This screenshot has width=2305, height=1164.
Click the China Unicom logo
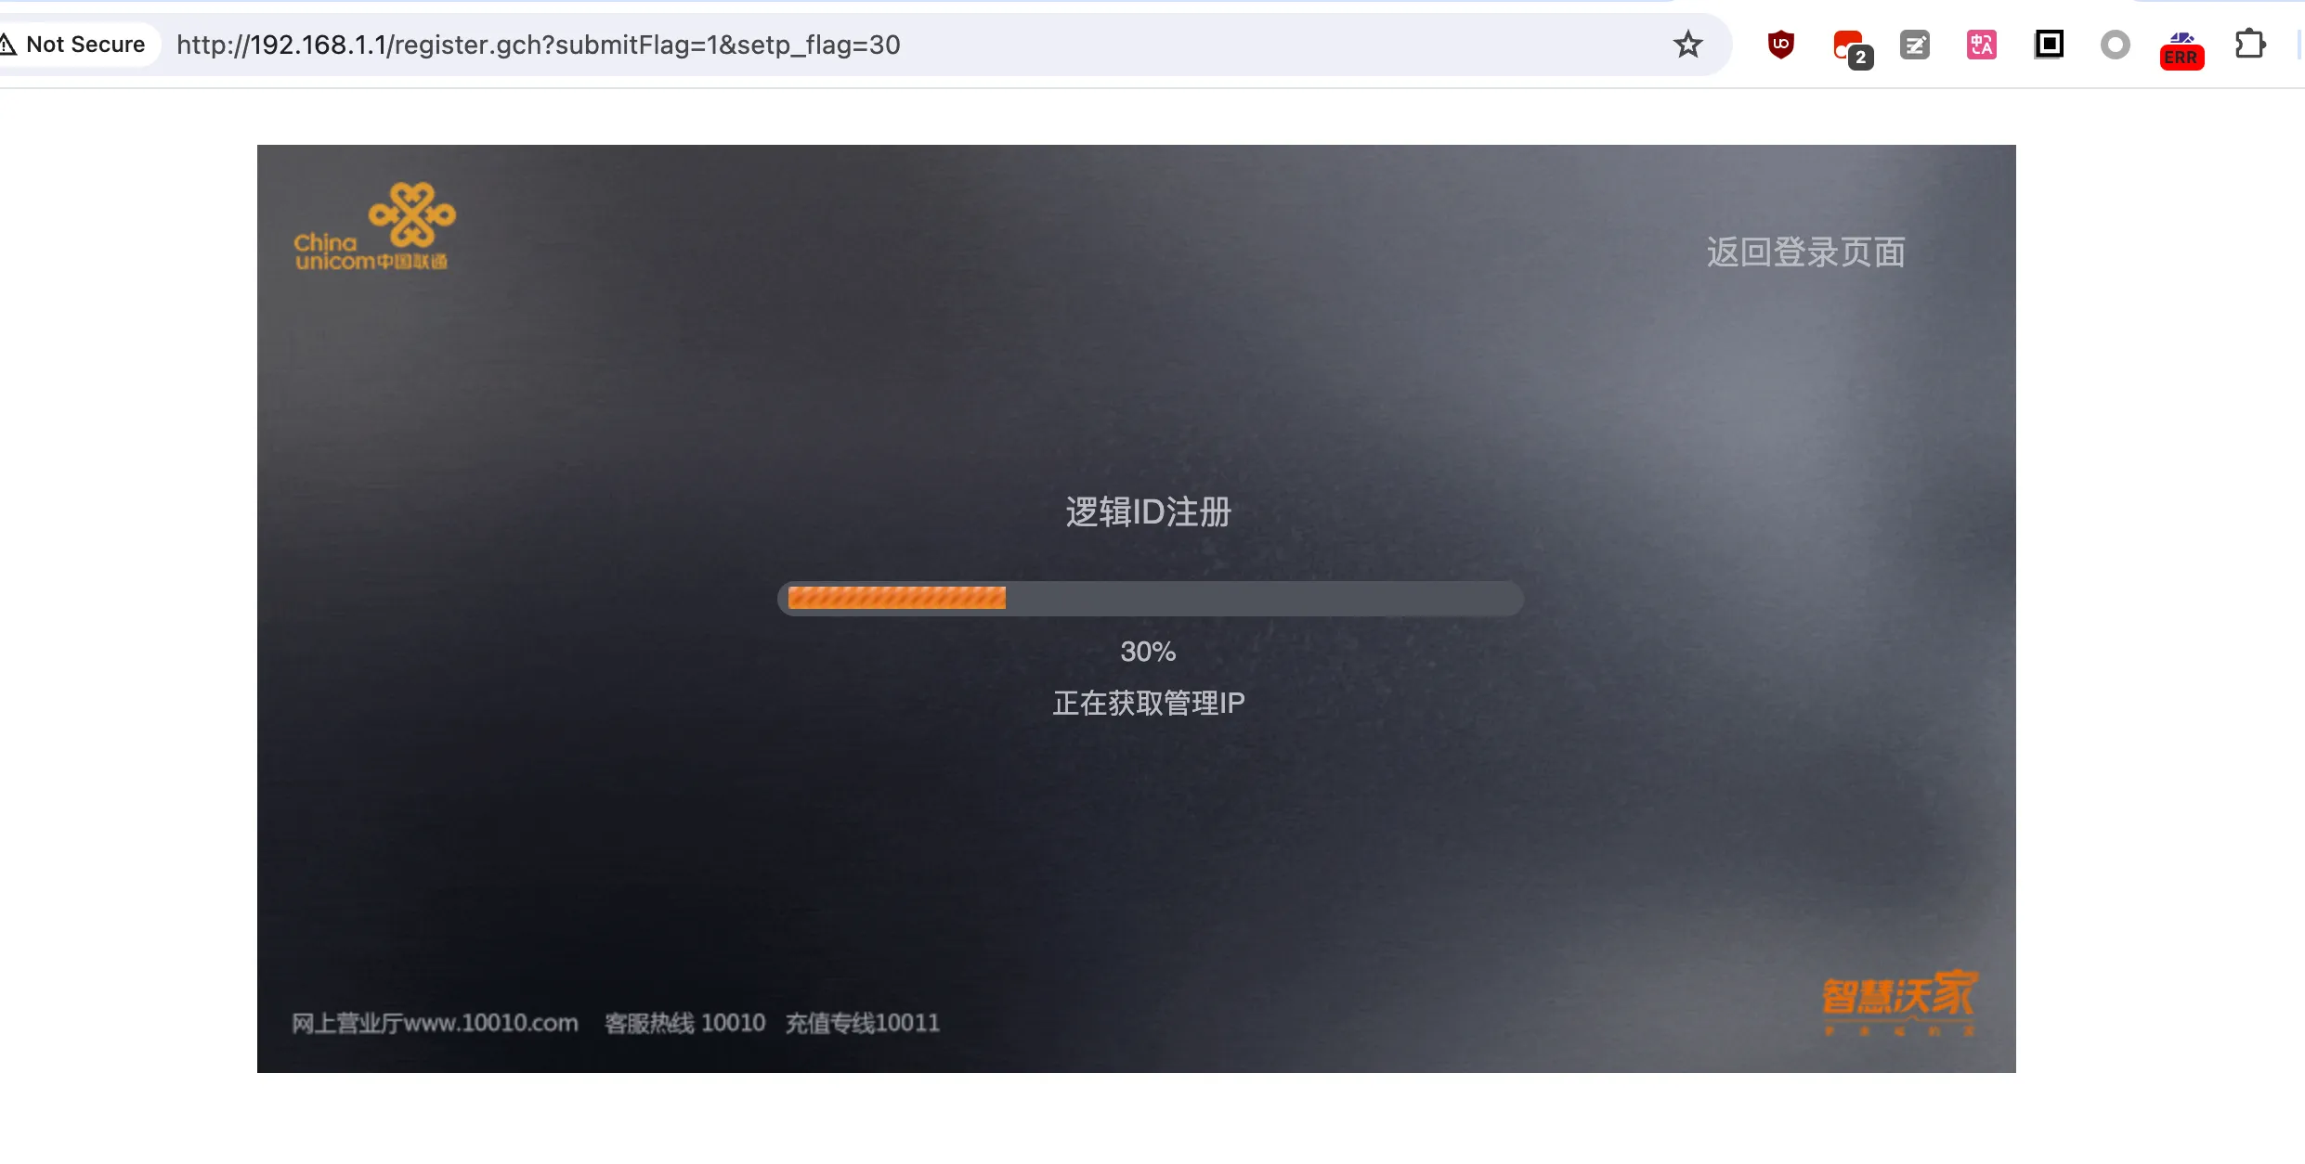coord(373,227)
